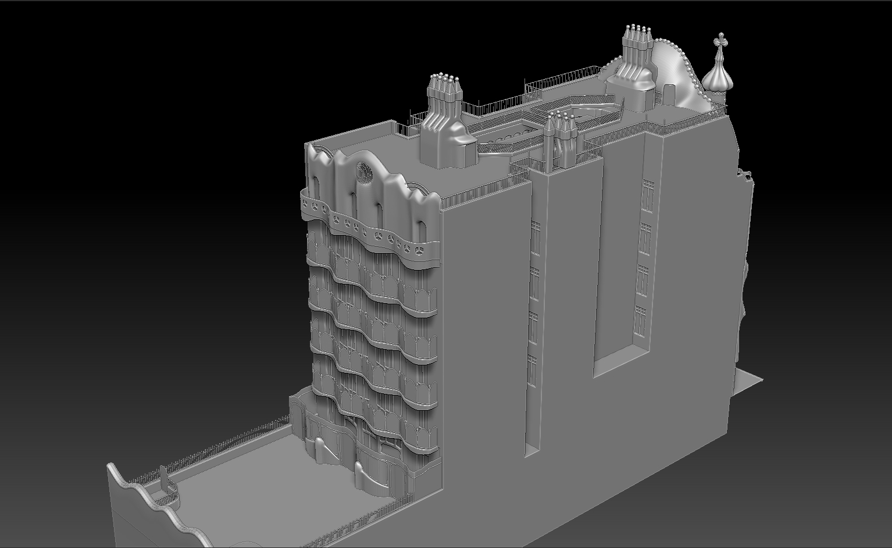Viewport: 892px width, 548px height.
Task: Select the round window in facade crest
Action: [x=366, y=173]
